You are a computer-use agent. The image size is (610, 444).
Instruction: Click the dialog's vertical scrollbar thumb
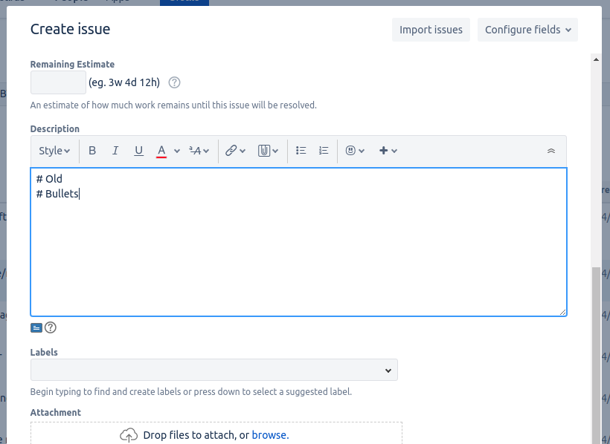596,356
